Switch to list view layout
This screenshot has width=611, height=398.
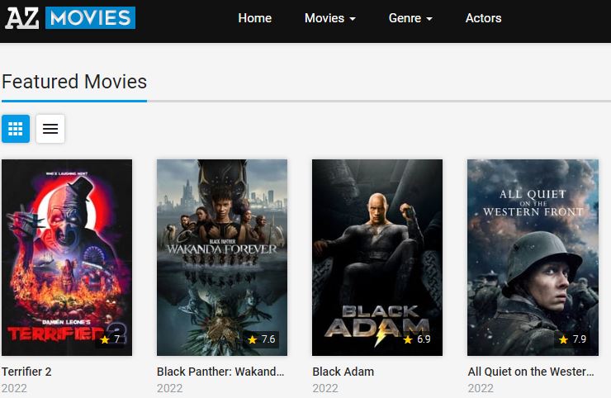[50, 129]
